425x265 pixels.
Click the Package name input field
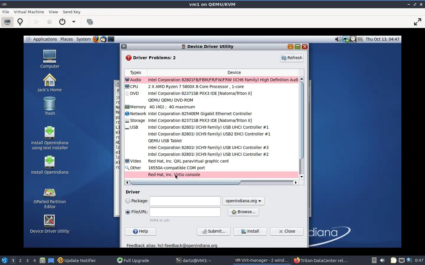tap(185, 201)
